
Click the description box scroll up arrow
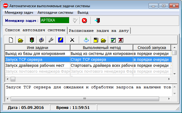[174, 87]
